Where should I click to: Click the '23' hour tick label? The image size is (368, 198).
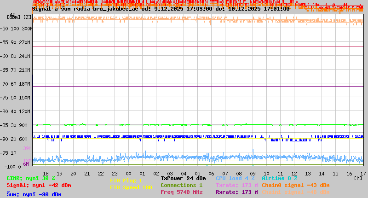(115, 174)
